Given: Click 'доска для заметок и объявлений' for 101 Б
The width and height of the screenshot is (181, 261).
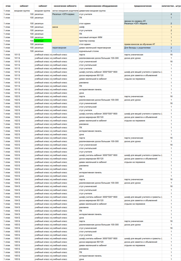Looking at the screenshot, I should [x=143, y=75].
